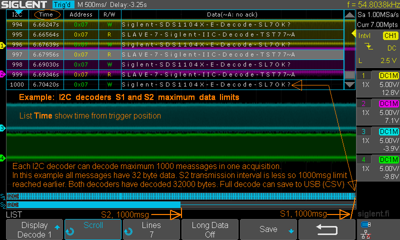The height and width of the screenshot is (240, 400).
Task: Click the S2 I2C decode bus lane
Action: (181, 204)
